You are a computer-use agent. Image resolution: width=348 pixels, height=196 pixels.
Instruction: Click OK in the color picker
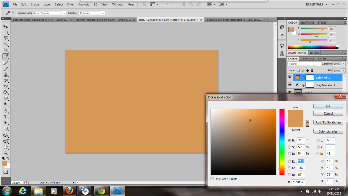point(328,106)
